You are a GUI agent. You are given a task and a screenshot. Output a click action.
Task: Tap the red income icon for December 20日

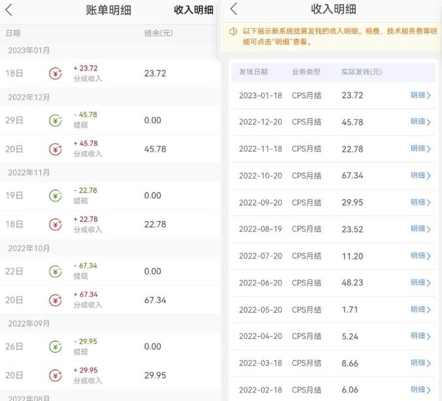pos(55,149)
